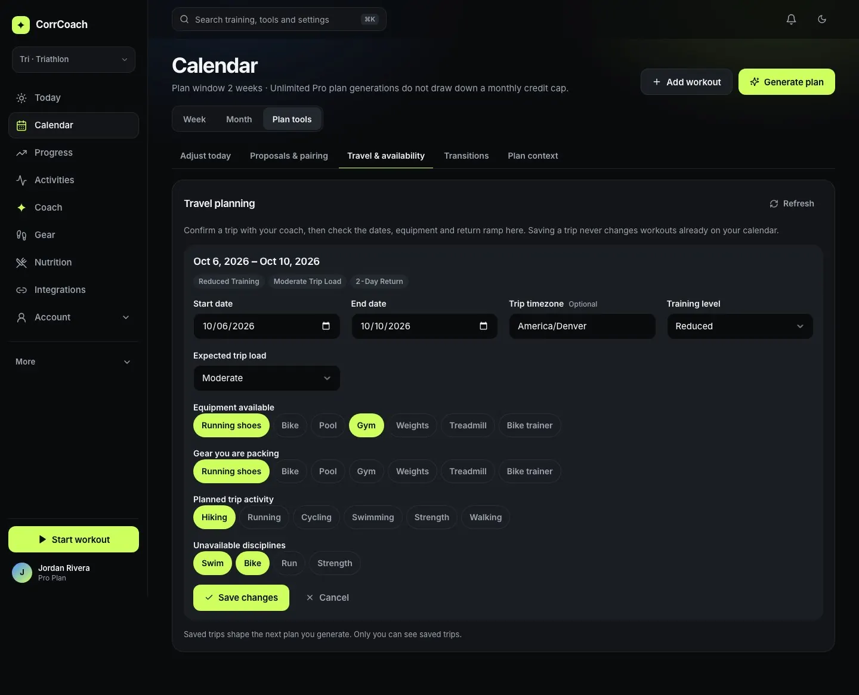Click the Today sun icon in sidebar
Viewport: 859px width, 695px height.
click(x=21, y=98)
